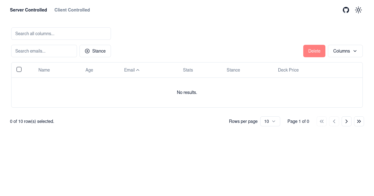Image resolution: width=374 pixels, height=196 pixels.
Task: Open the Columns visibility dropdown
Action: click(x=345, y=51)
